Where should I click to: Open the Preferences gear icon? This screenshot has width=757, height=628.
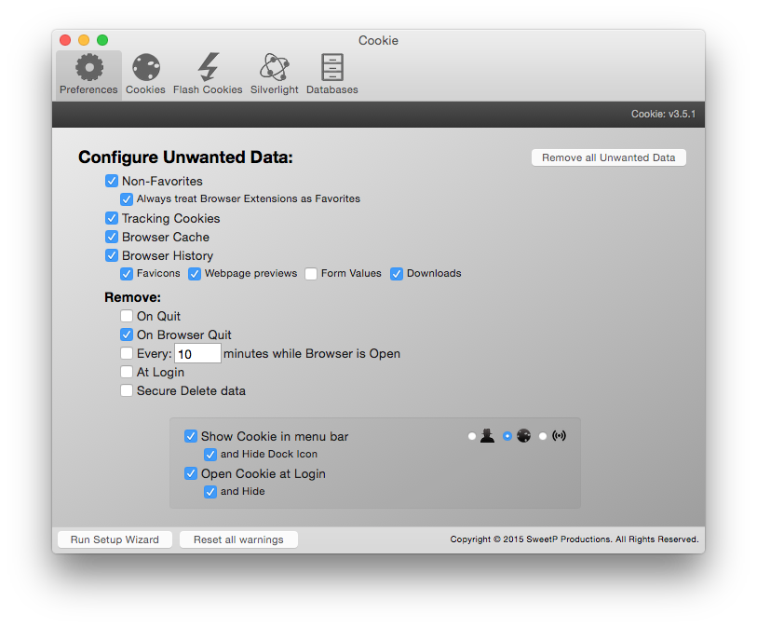89,67
